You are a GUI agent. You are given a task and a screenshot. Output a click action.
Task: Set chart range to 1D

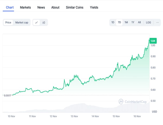tap(113, 22)
